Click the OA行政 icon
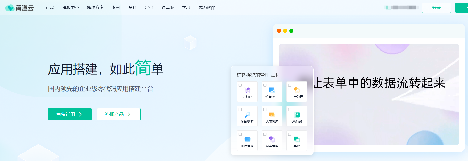468x161 pixels. pyautogui.click(x=297, y=115)
